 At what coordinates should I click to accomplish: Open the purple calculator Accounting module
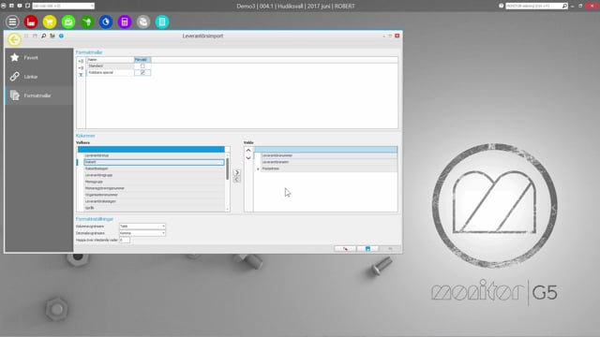(x=125, y=22)
